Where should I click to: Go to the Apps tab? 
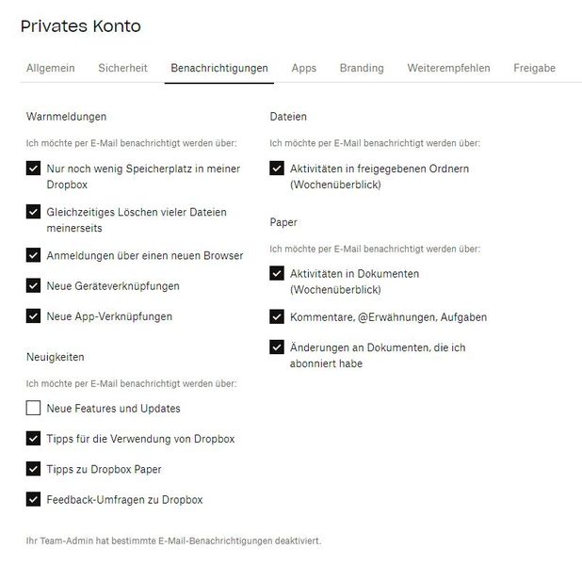tap(304, 68)
